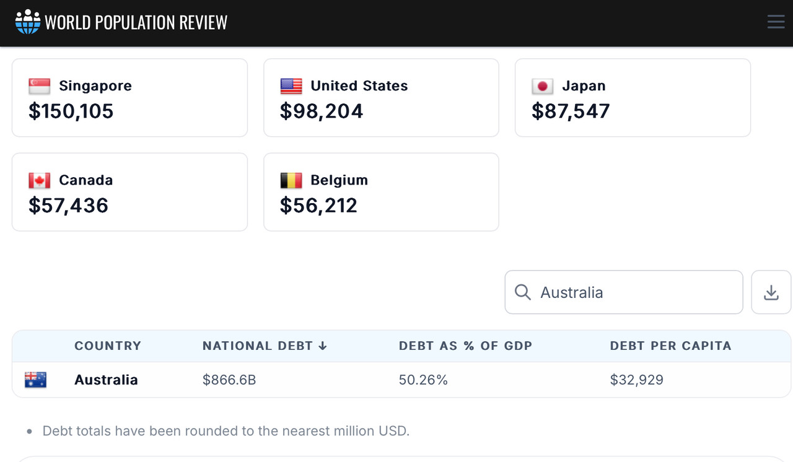Select the Singapore $150,105 card
Screen dimensions: 793x462
point(129,98)
